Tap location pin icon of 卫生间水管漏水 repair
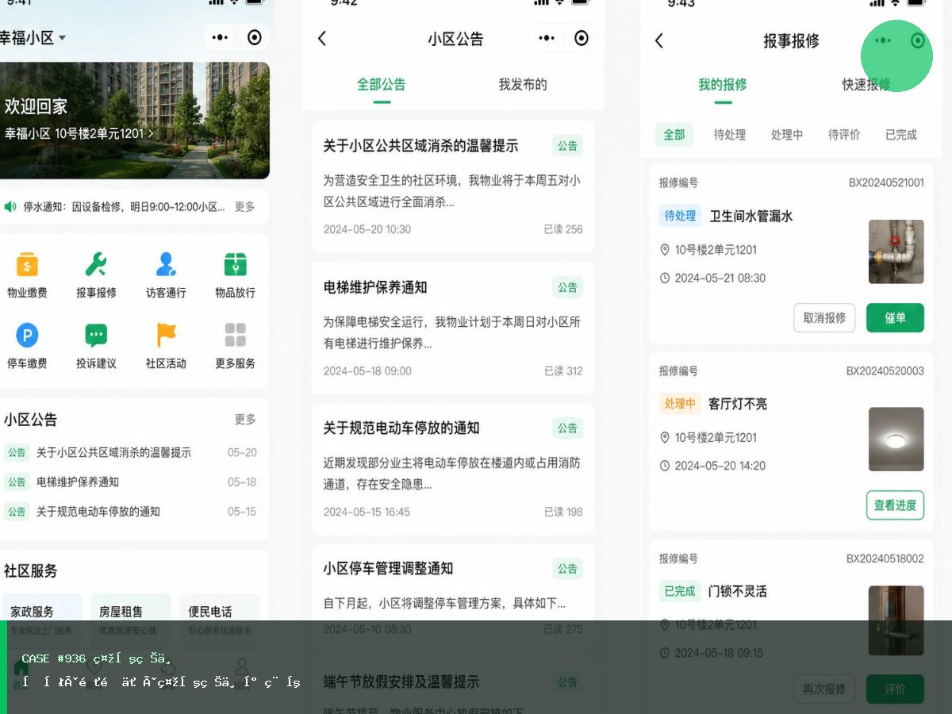Viewport: 952px width, 714px height. pyautogui.click(x=665, y=250)
